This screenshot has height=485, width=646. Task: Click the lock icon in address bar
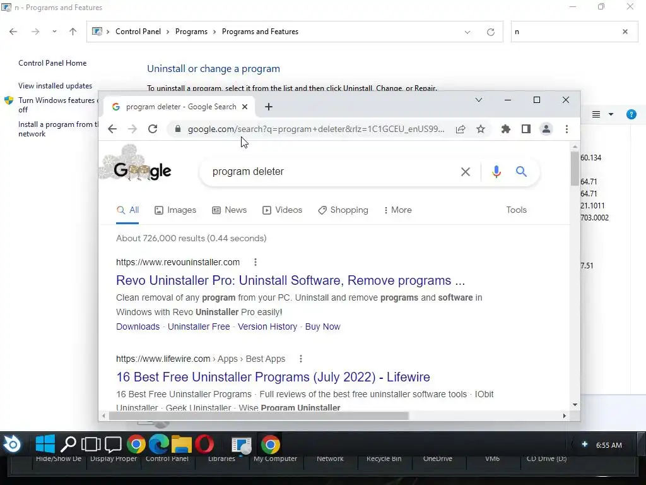pyautogui.click(x=177, y=129)
